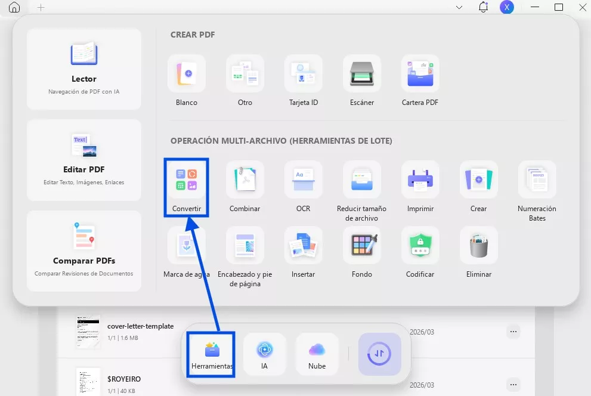Click the circular sync button in bottom bar
The height and width of the screenshot is (396, 591).
pyautogui.click(x=379, y=354)
